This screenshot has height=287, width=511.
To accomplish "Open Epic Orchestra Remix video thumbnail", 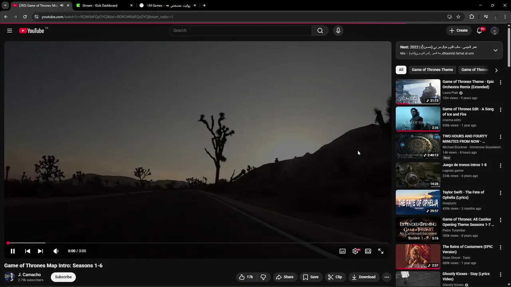I will [418, 91].
